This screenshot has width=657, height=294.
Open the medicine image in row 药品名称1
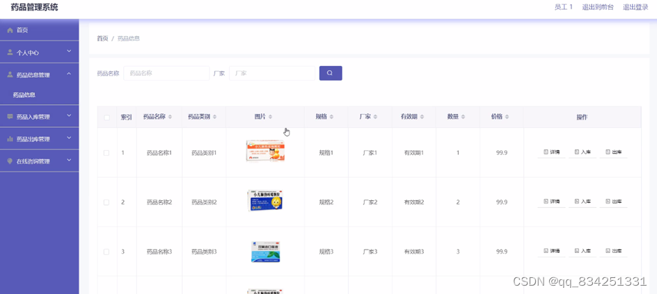tap(265, 151)
